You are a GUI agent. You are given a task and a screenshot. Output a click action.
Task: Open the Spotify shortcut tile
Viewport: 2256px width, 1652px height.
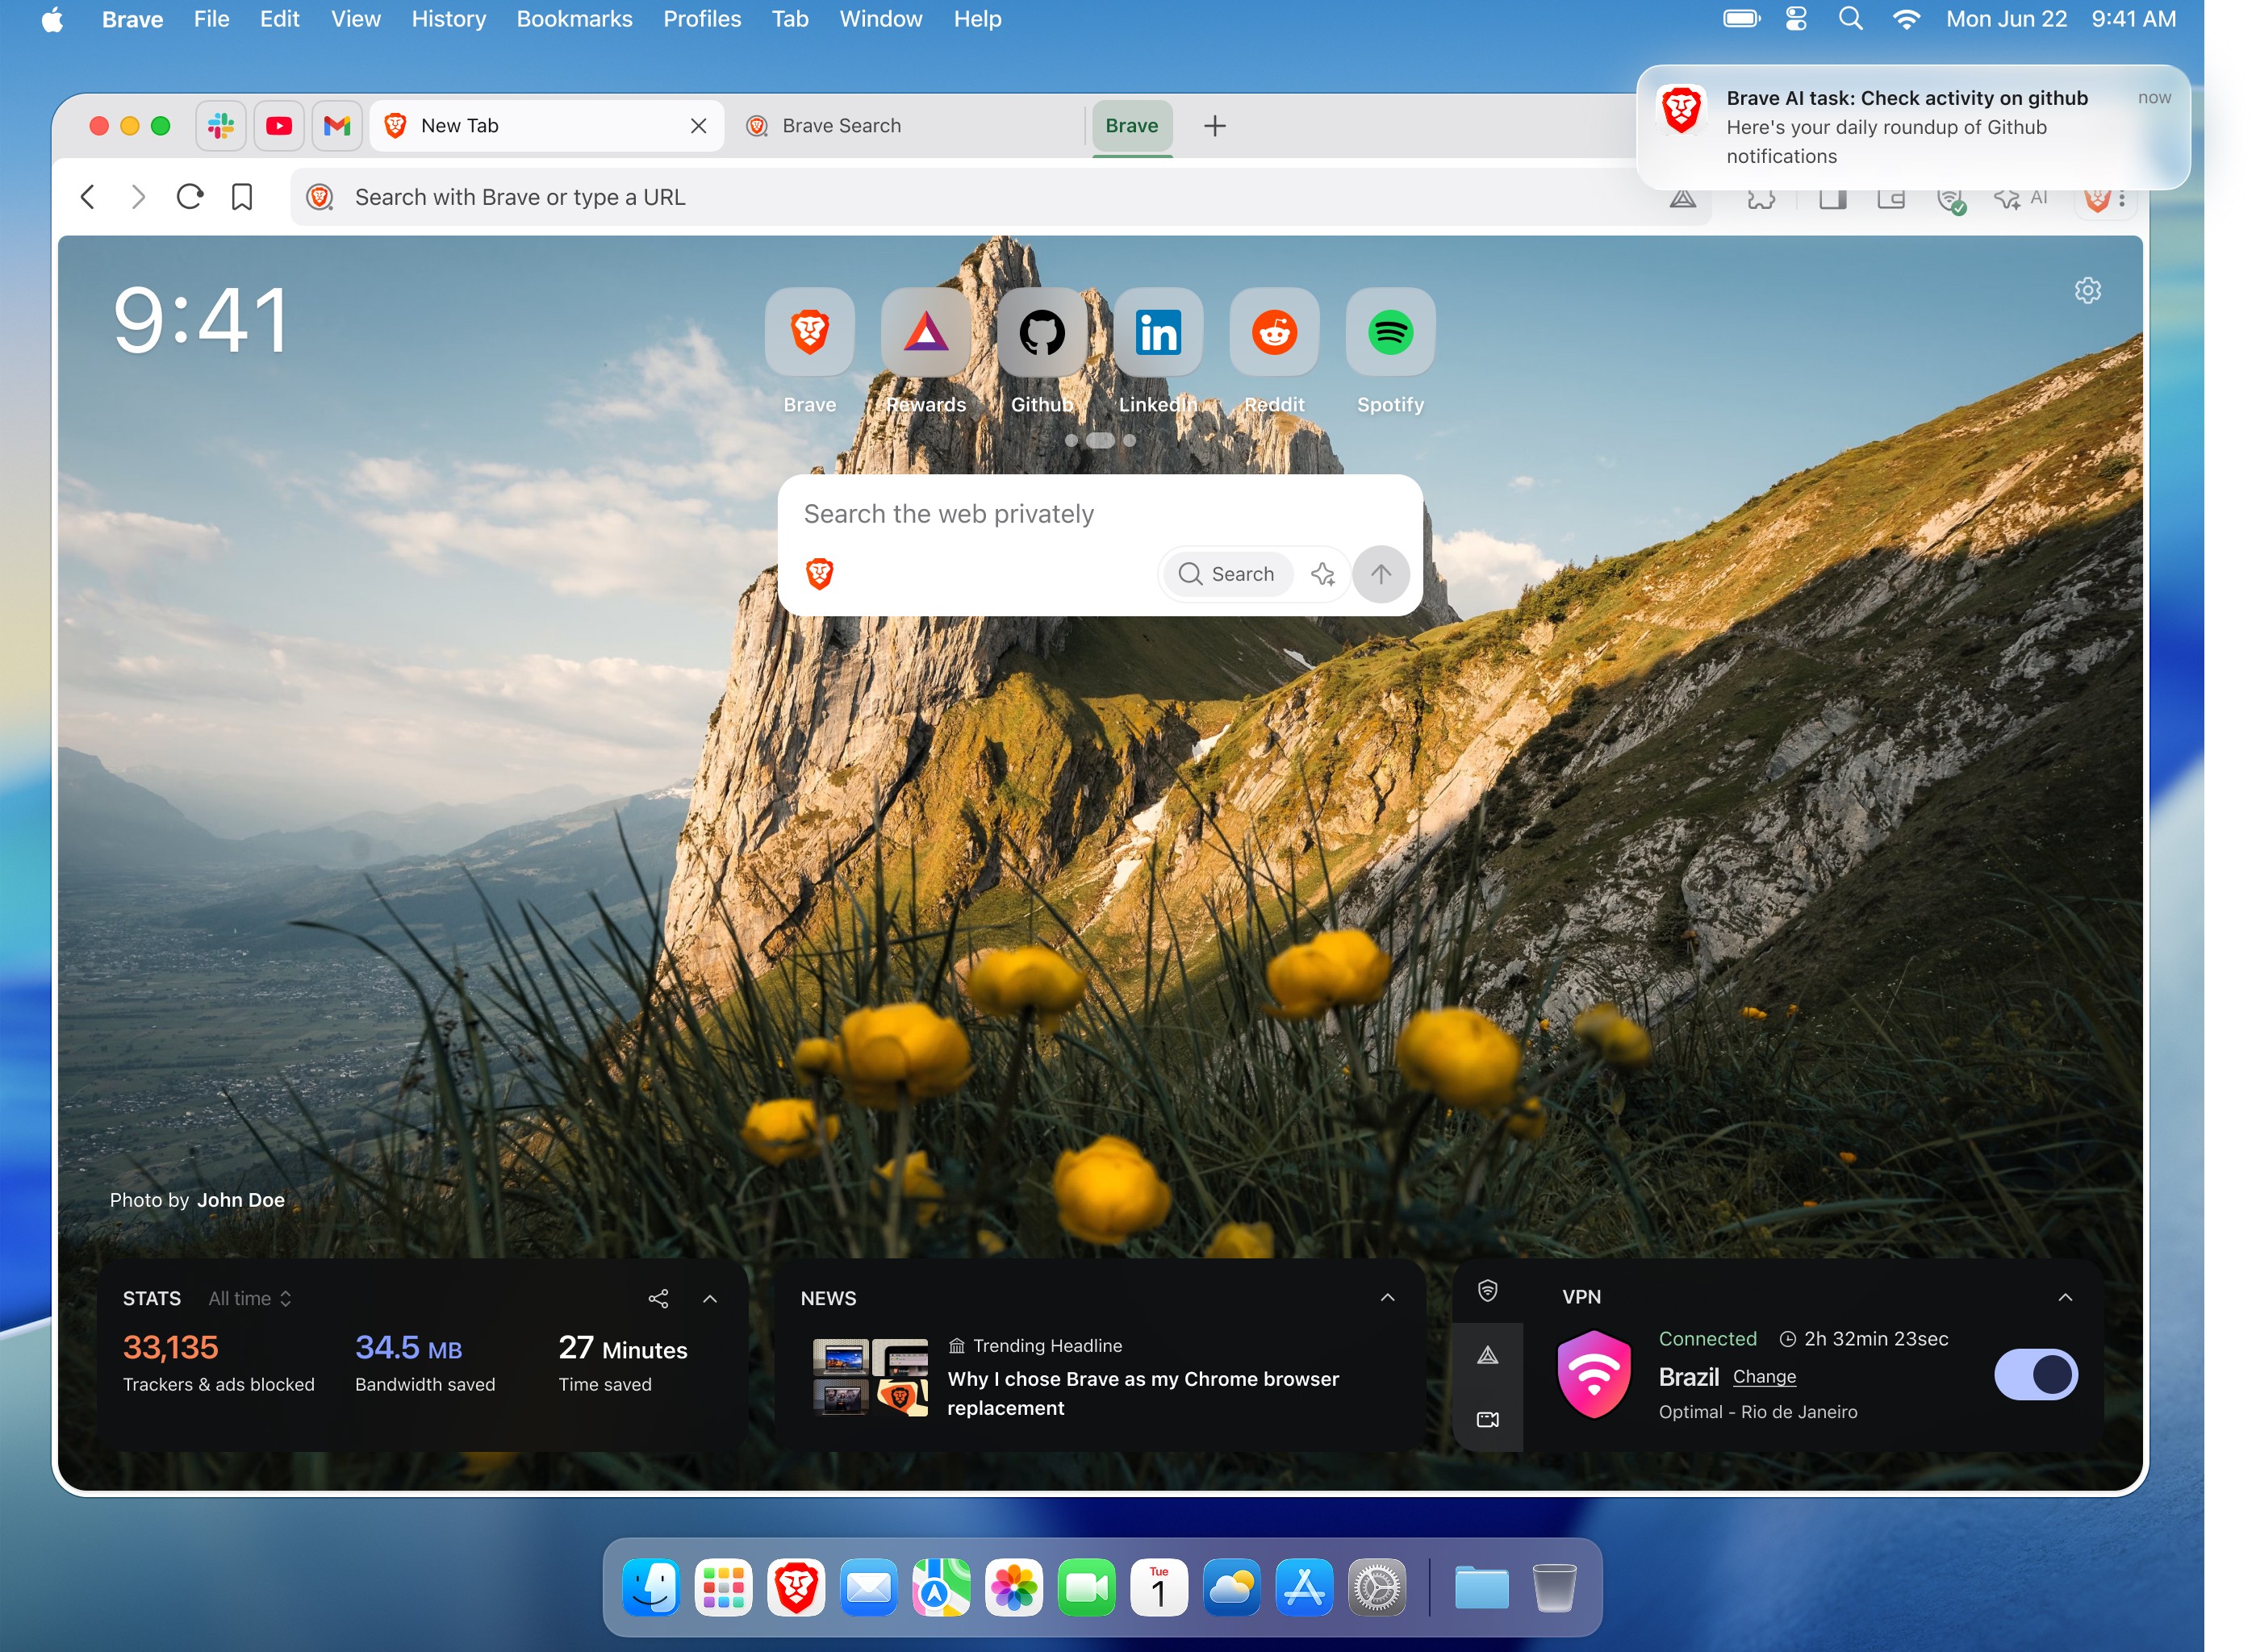point(1389,332)
